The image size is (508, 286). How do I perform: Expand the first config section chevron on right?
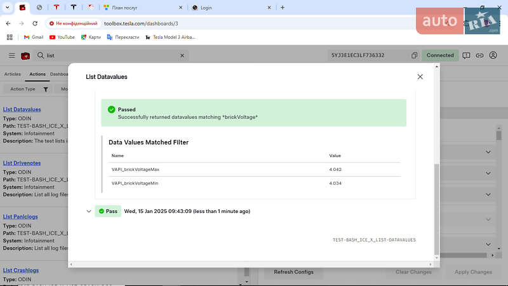tap(488, 152)
